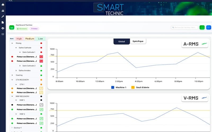Click the Rechercher Secteur search field
The width and height of the screenshot is (212, 132).
[184, 27]
